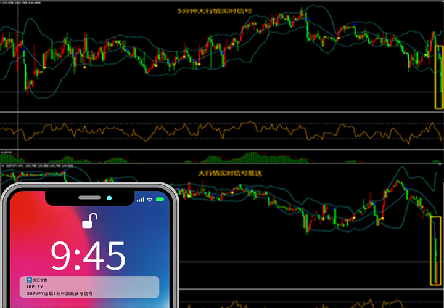Click the yellow highlighted box on the top chart

click(x=438, y=77)
